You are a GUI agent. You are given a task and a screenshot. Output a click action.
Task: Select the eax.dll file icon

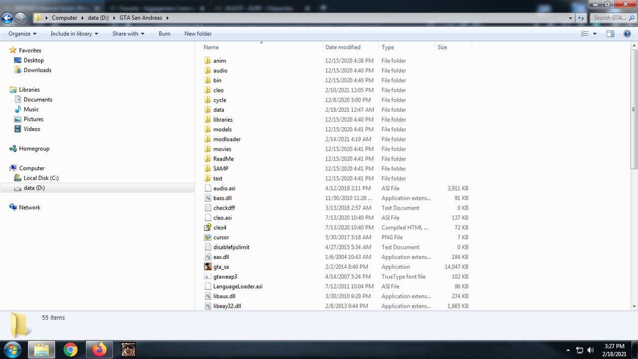[x=208, y=257]
